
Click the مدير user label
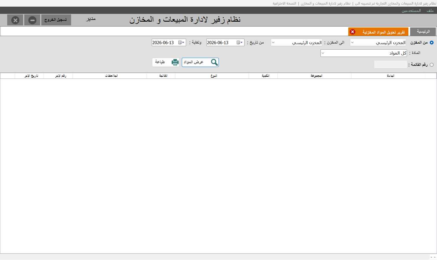click(91, 19)
